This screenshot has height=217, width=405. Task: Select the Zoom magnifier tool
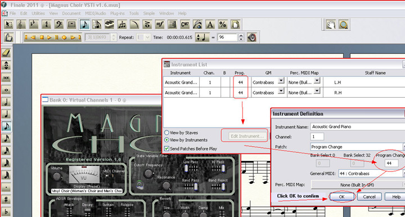344,25
